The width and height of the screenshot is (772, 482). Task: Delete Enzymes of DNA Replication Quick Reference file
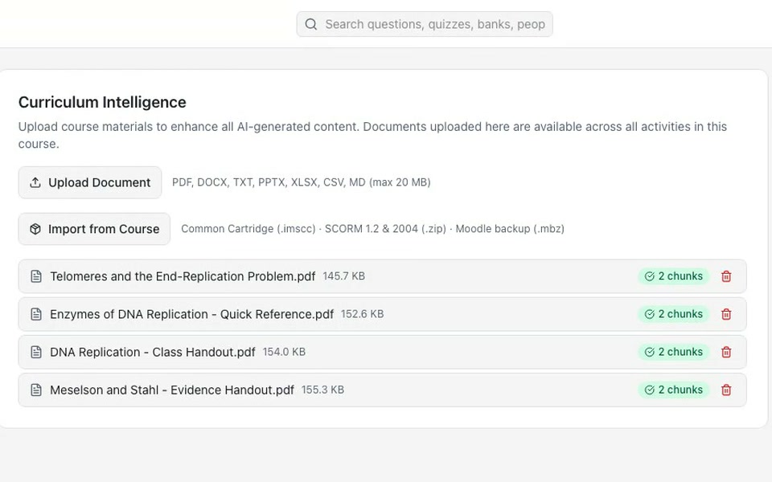pyautogui.click(x=726, y=314)
